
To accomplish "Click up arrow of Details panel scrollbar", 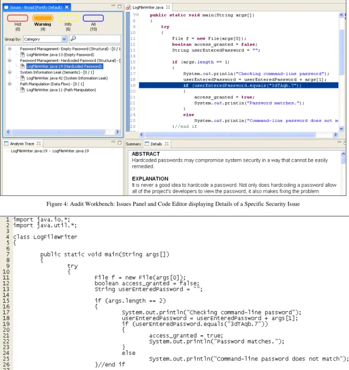I will [x=343, y=154].
